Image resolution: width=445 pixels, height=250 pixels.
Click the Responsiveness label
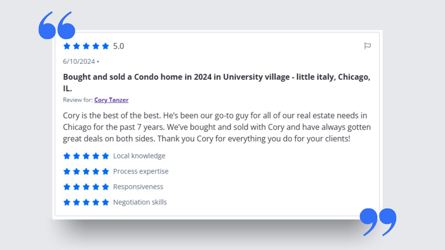point(138,187)
